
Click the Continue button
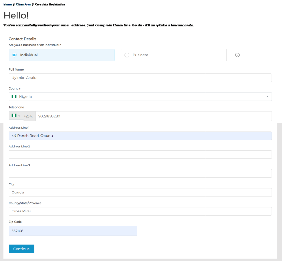(x=21, y=249)
